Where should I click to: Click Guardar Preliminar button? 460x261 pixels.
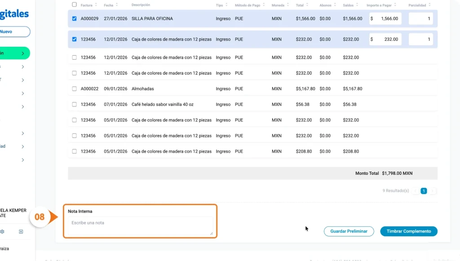click(349, 231)
